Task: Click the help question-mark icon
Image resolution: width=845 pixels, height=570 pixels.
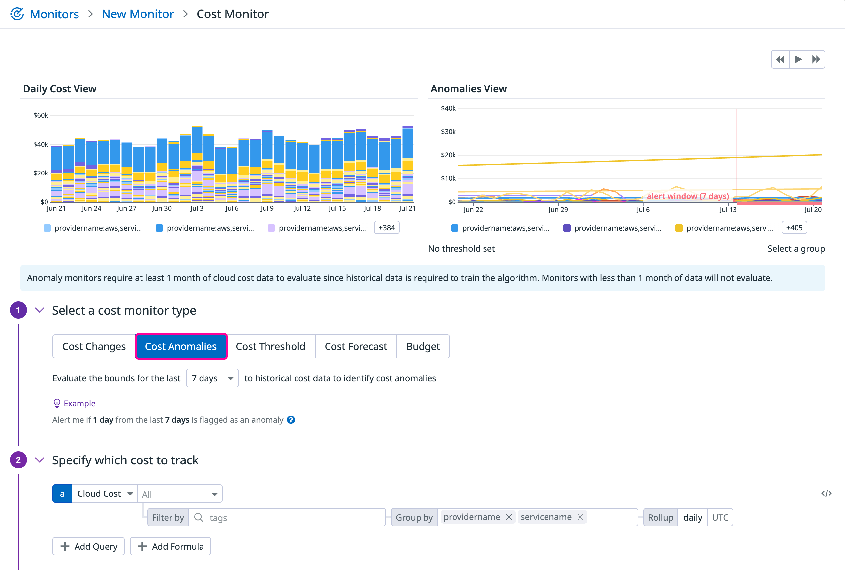Action: [x=291, y=420]
